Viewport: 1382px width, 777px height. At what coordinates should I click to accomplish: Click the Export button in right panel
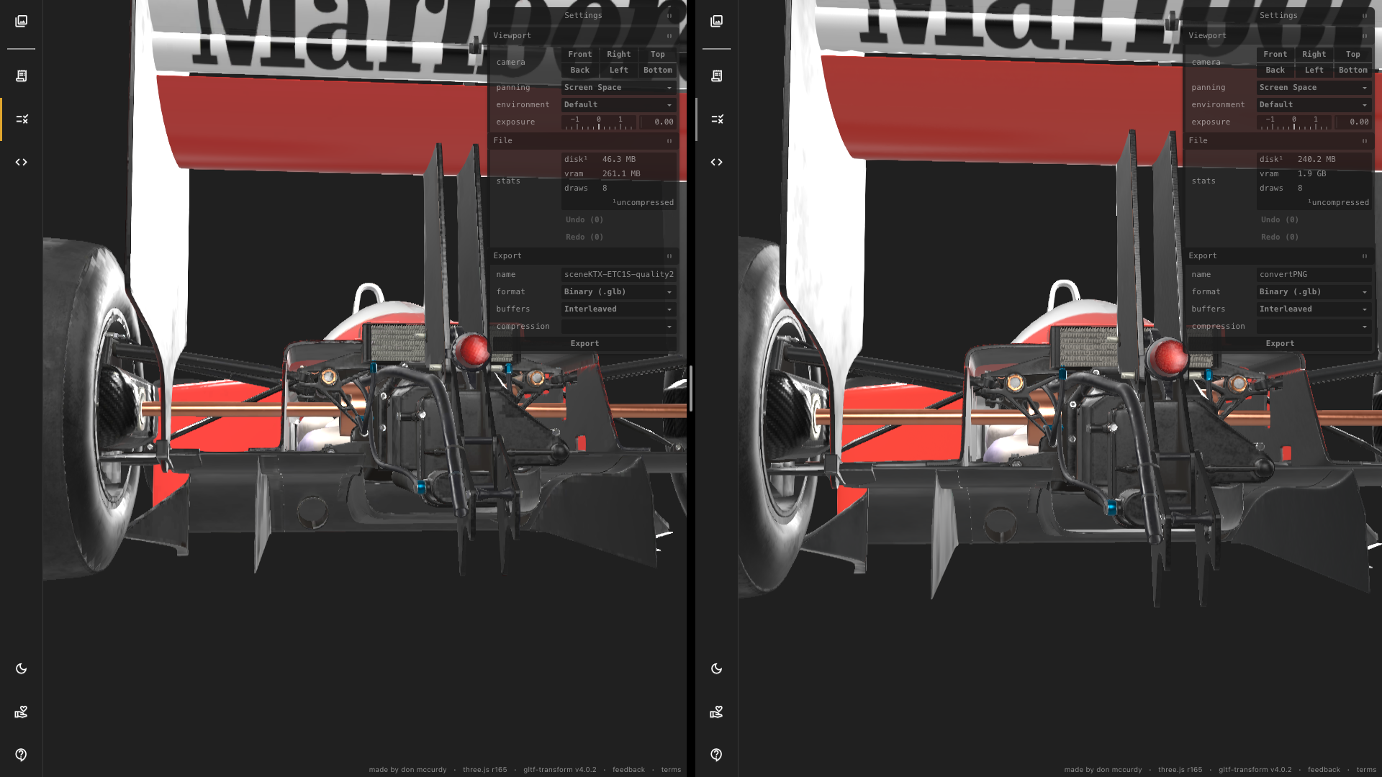[1279, 343]
